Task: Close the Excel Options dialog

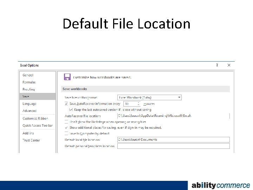Action: point(229,65)
